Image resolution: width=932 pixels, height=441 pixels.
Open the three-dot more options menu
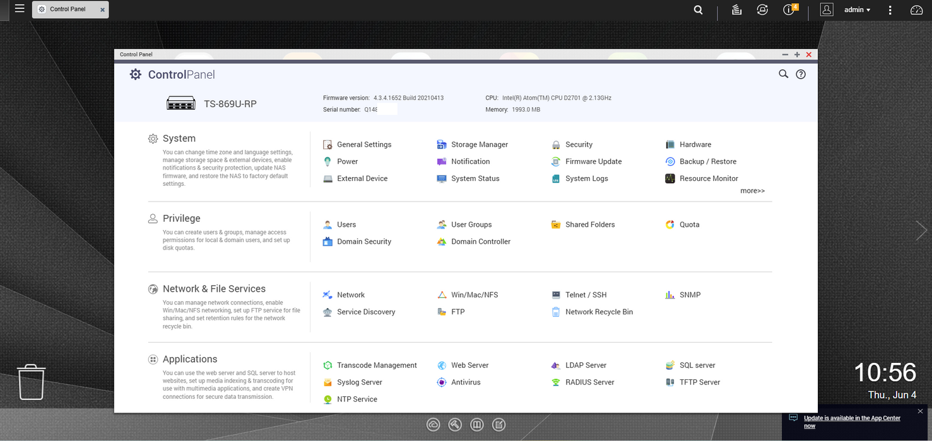(890, 10)
